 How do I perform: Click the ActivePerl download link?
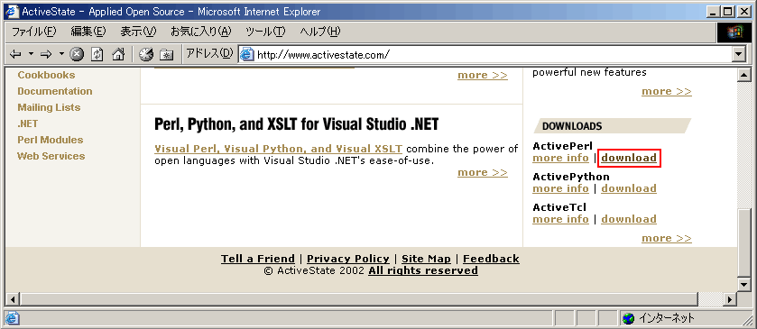coord(629,158)
